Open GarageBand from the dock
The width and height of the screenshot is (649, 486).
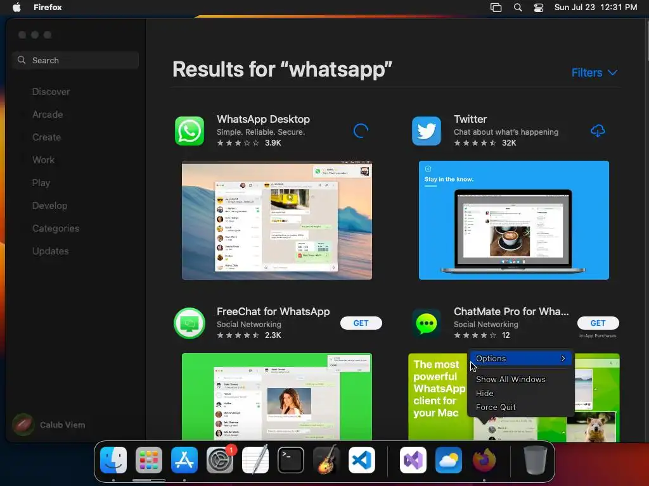(x=326, y=460)
